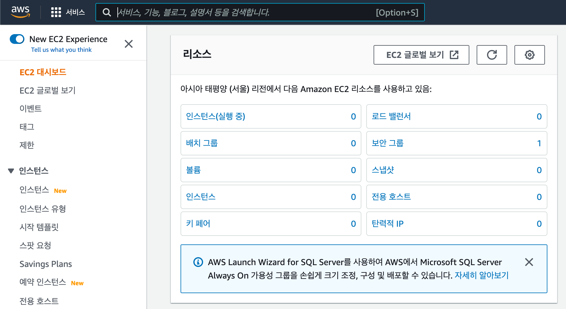Open the 서비스 grid menu icon
566x309 pixels.
point(56,12)
